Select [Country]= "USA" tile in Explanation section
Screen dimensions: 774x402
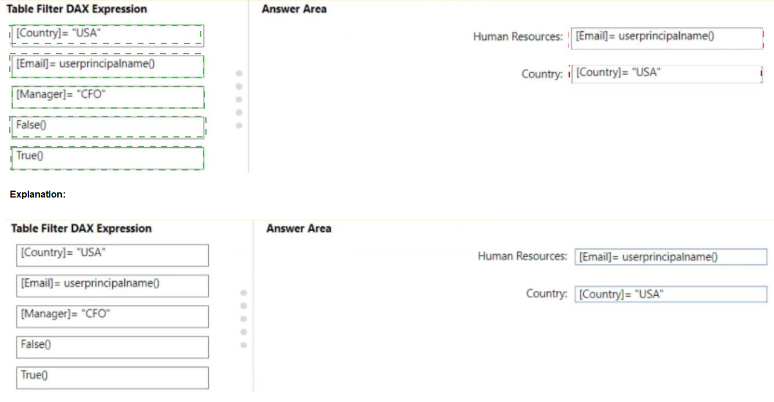click(112, 254)
